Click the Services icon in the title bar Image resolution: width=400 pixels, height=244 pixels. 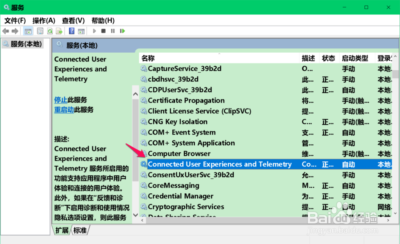click(x=7, y=7)
